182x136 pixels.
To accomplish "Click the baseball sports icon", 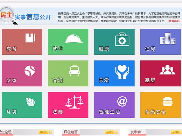I will (x=30, y=71).
